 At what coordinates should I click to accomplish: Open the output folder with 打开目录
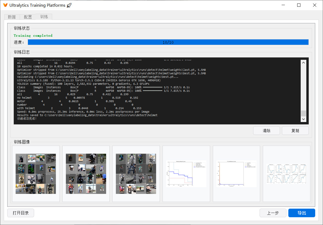click(21, 213)
